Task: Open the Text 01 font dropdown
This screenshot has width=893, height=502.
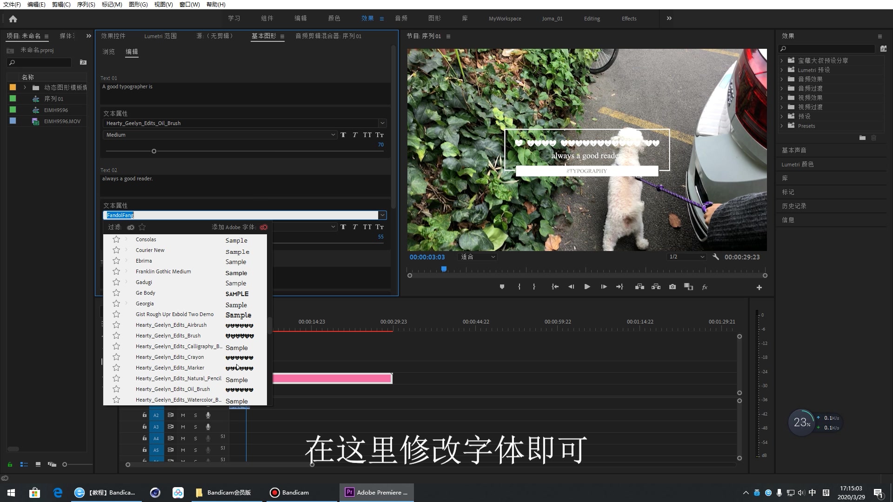Action: pyautogui.click(x=382, y=123)
